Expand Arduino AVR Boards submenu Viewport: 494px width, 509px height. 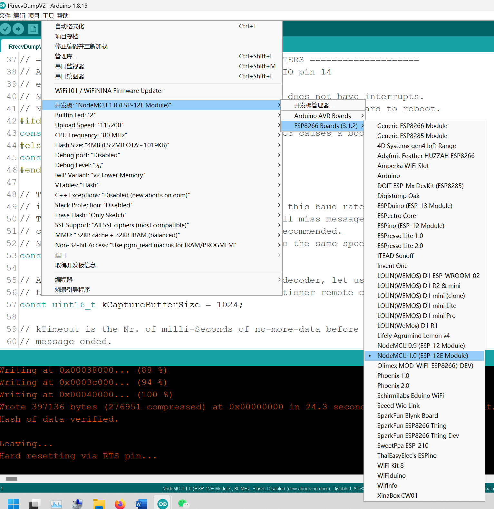(x=323, y=116)
